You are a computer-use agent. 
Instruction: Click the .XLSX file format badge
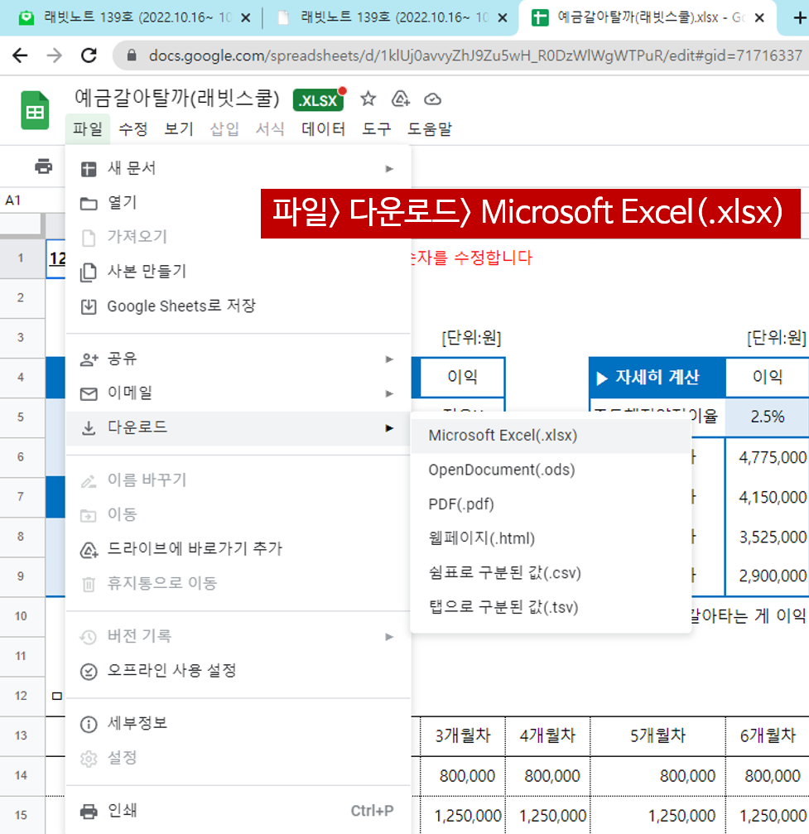point(318,100)
